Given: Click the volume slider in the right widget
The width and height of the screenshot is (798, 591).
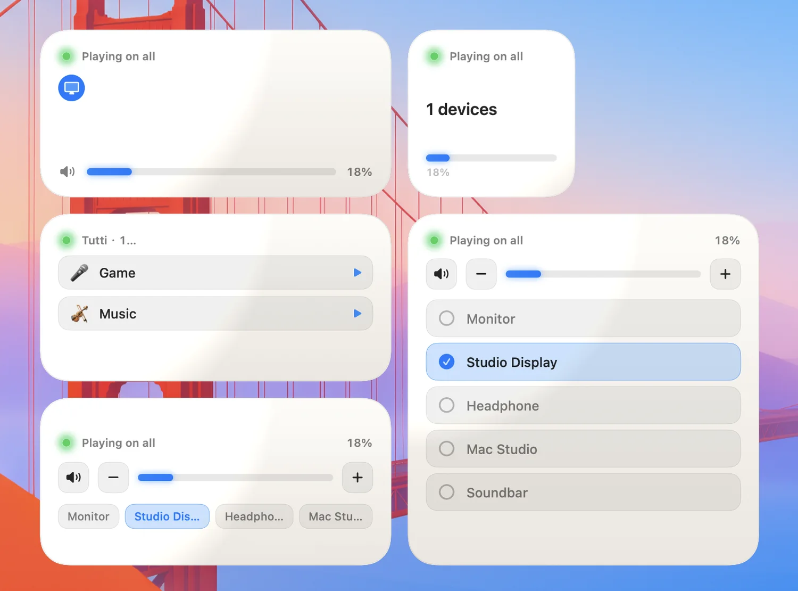Looking at the screenshot, I should 603,274.
